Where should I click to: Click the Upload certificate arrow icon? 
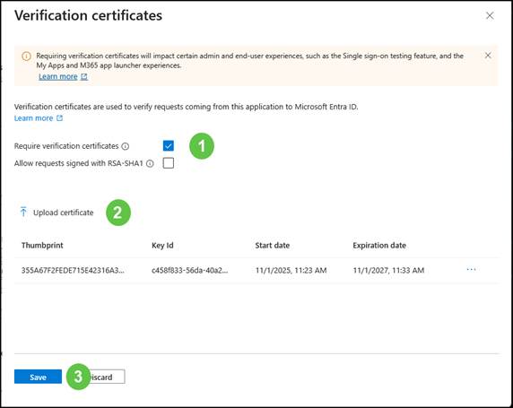[x=23, y=212]
